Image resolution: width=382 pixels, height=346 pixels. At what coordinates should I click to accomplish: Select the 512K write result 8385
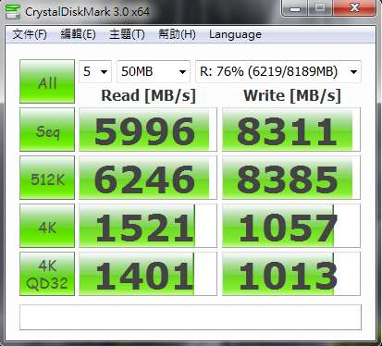tap(291, 178)
